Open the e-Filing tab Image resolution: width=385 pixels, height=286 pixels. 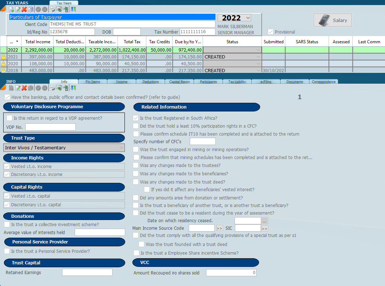[266, 82]
